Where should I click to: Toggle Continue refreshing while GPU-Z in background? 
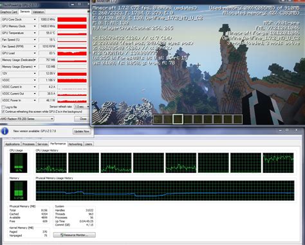click(x=3, y=112)
